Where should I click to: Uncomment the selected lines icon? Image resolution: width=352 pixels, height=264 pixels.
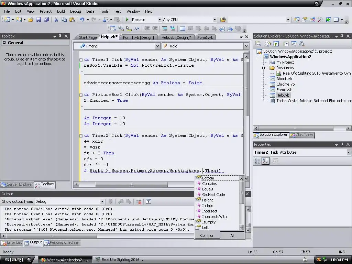click(x=173, y=29)
